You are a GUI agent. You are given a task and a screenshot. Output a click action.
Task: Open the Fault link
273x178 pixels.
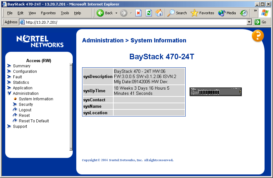tap(18, 77)
